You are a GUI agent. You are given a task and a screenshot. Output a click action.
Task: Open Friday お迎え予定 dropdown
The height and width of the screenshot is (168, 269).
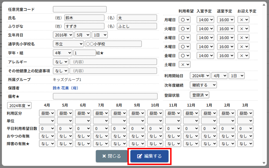(243, 55)
